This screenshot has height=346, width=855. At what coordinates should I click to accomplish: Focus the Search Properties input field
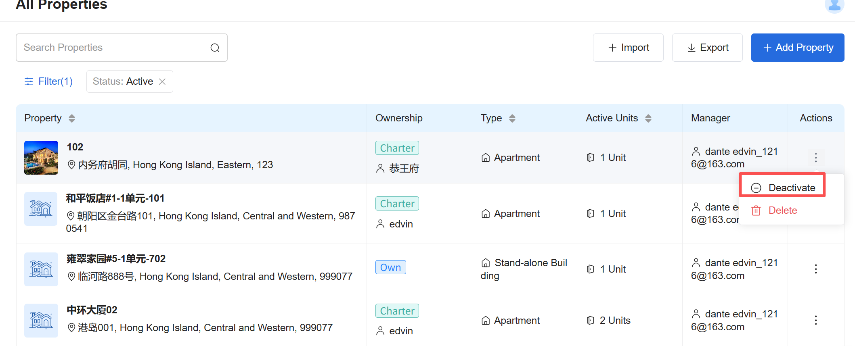[115, 48]
